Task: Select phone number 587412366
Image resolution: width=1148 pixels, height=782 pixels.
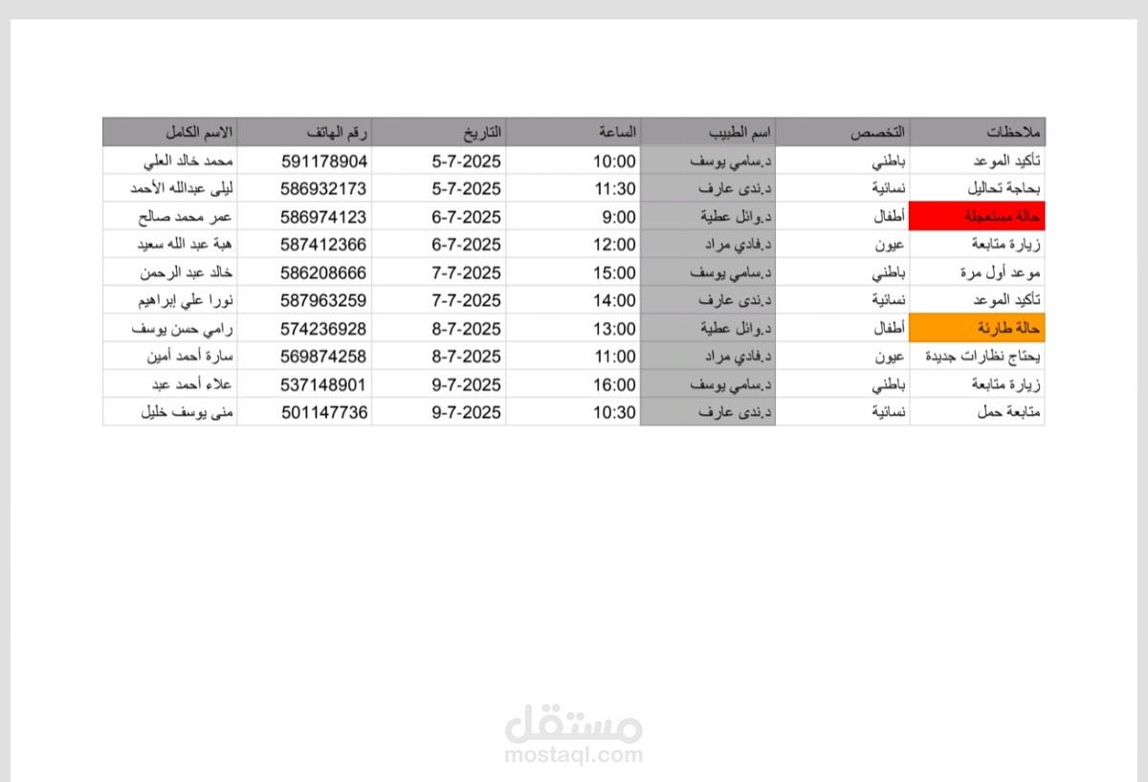Action: pos(324,245)
